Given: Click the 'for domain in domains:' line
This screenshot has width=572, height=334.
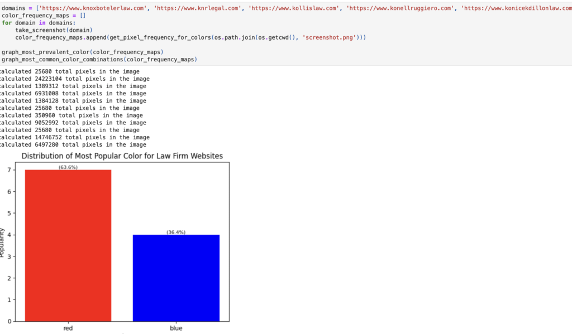Looking at the screenshot, I should click(x=38, y=23).
